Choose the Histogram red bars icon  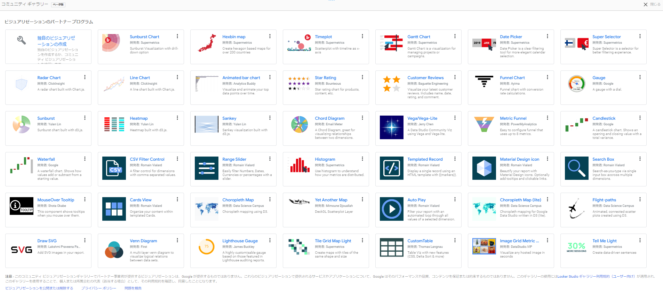pos(299,165)
